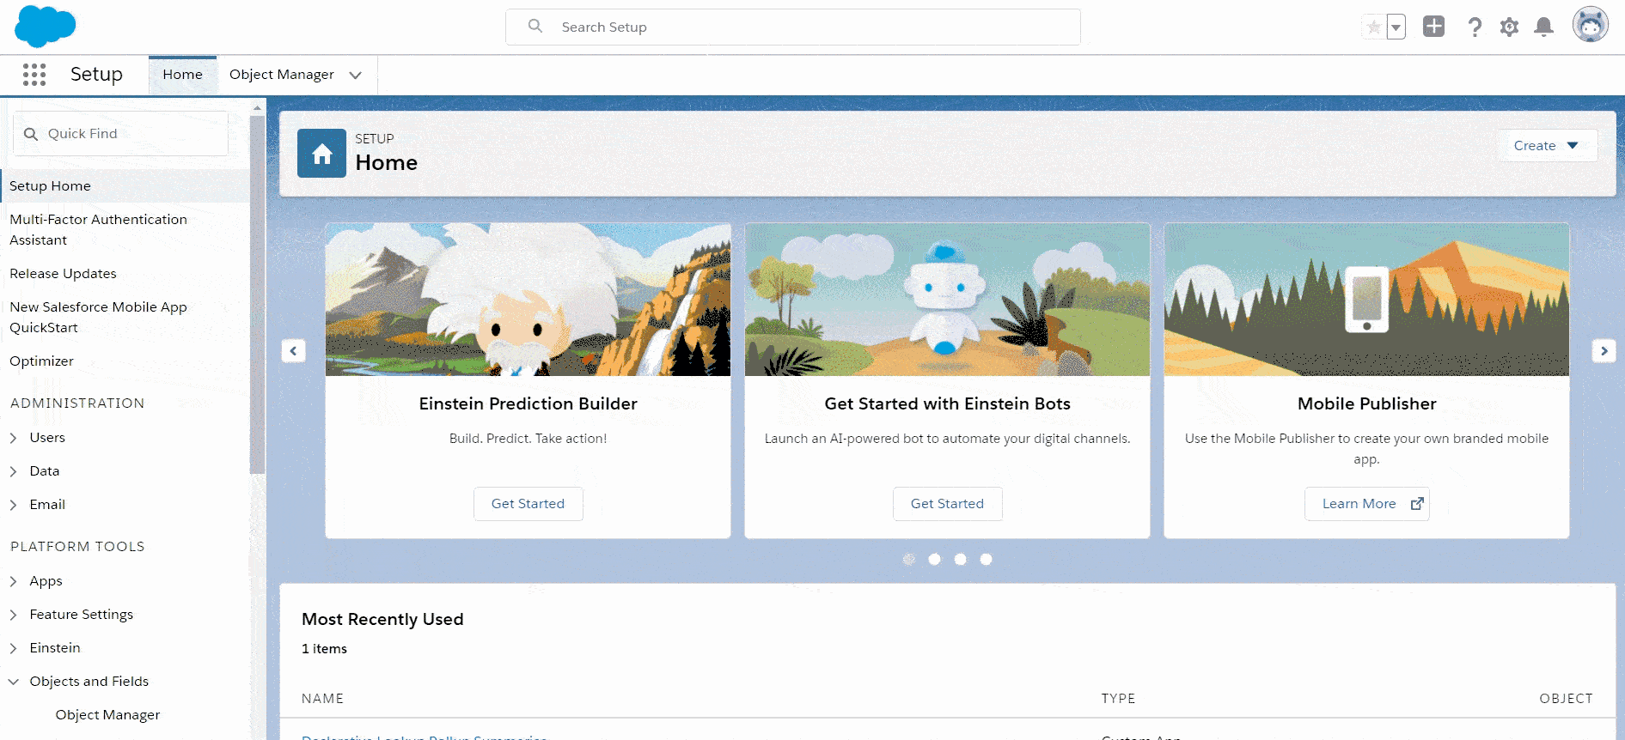Expand the Object Manager tab dropdown chevron
The width and height of the screenshot is (1625, 740).
[356, 76]
